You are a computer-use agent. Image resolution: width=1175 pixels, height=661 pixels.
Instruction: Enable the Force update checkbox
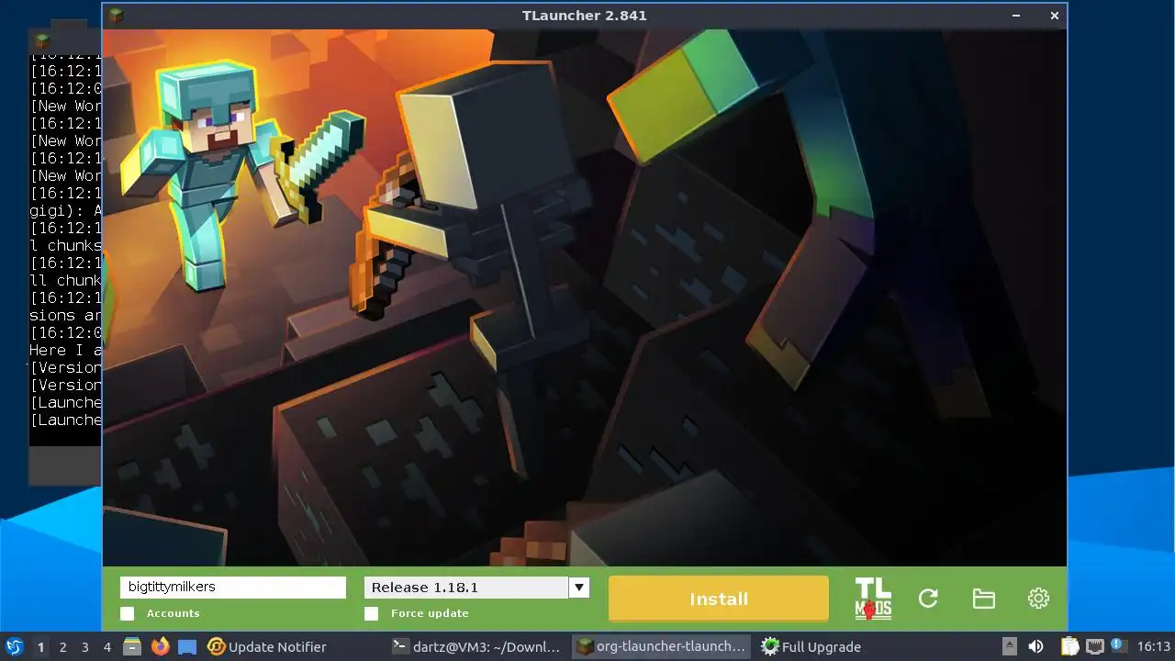[x=372, y=613]
